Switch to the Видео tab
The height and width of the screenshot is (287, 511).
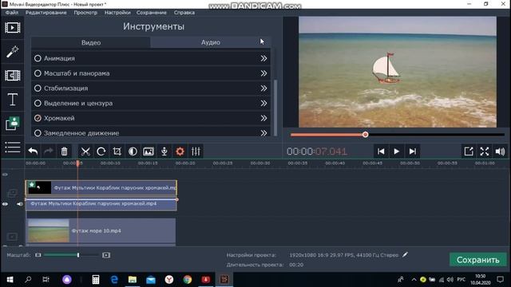91,42
